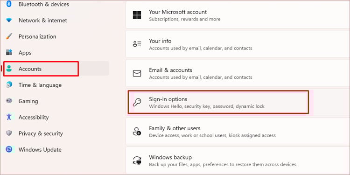350x175 pixels.
Task: Open Sign-in options label text
Action: [168, 99]
